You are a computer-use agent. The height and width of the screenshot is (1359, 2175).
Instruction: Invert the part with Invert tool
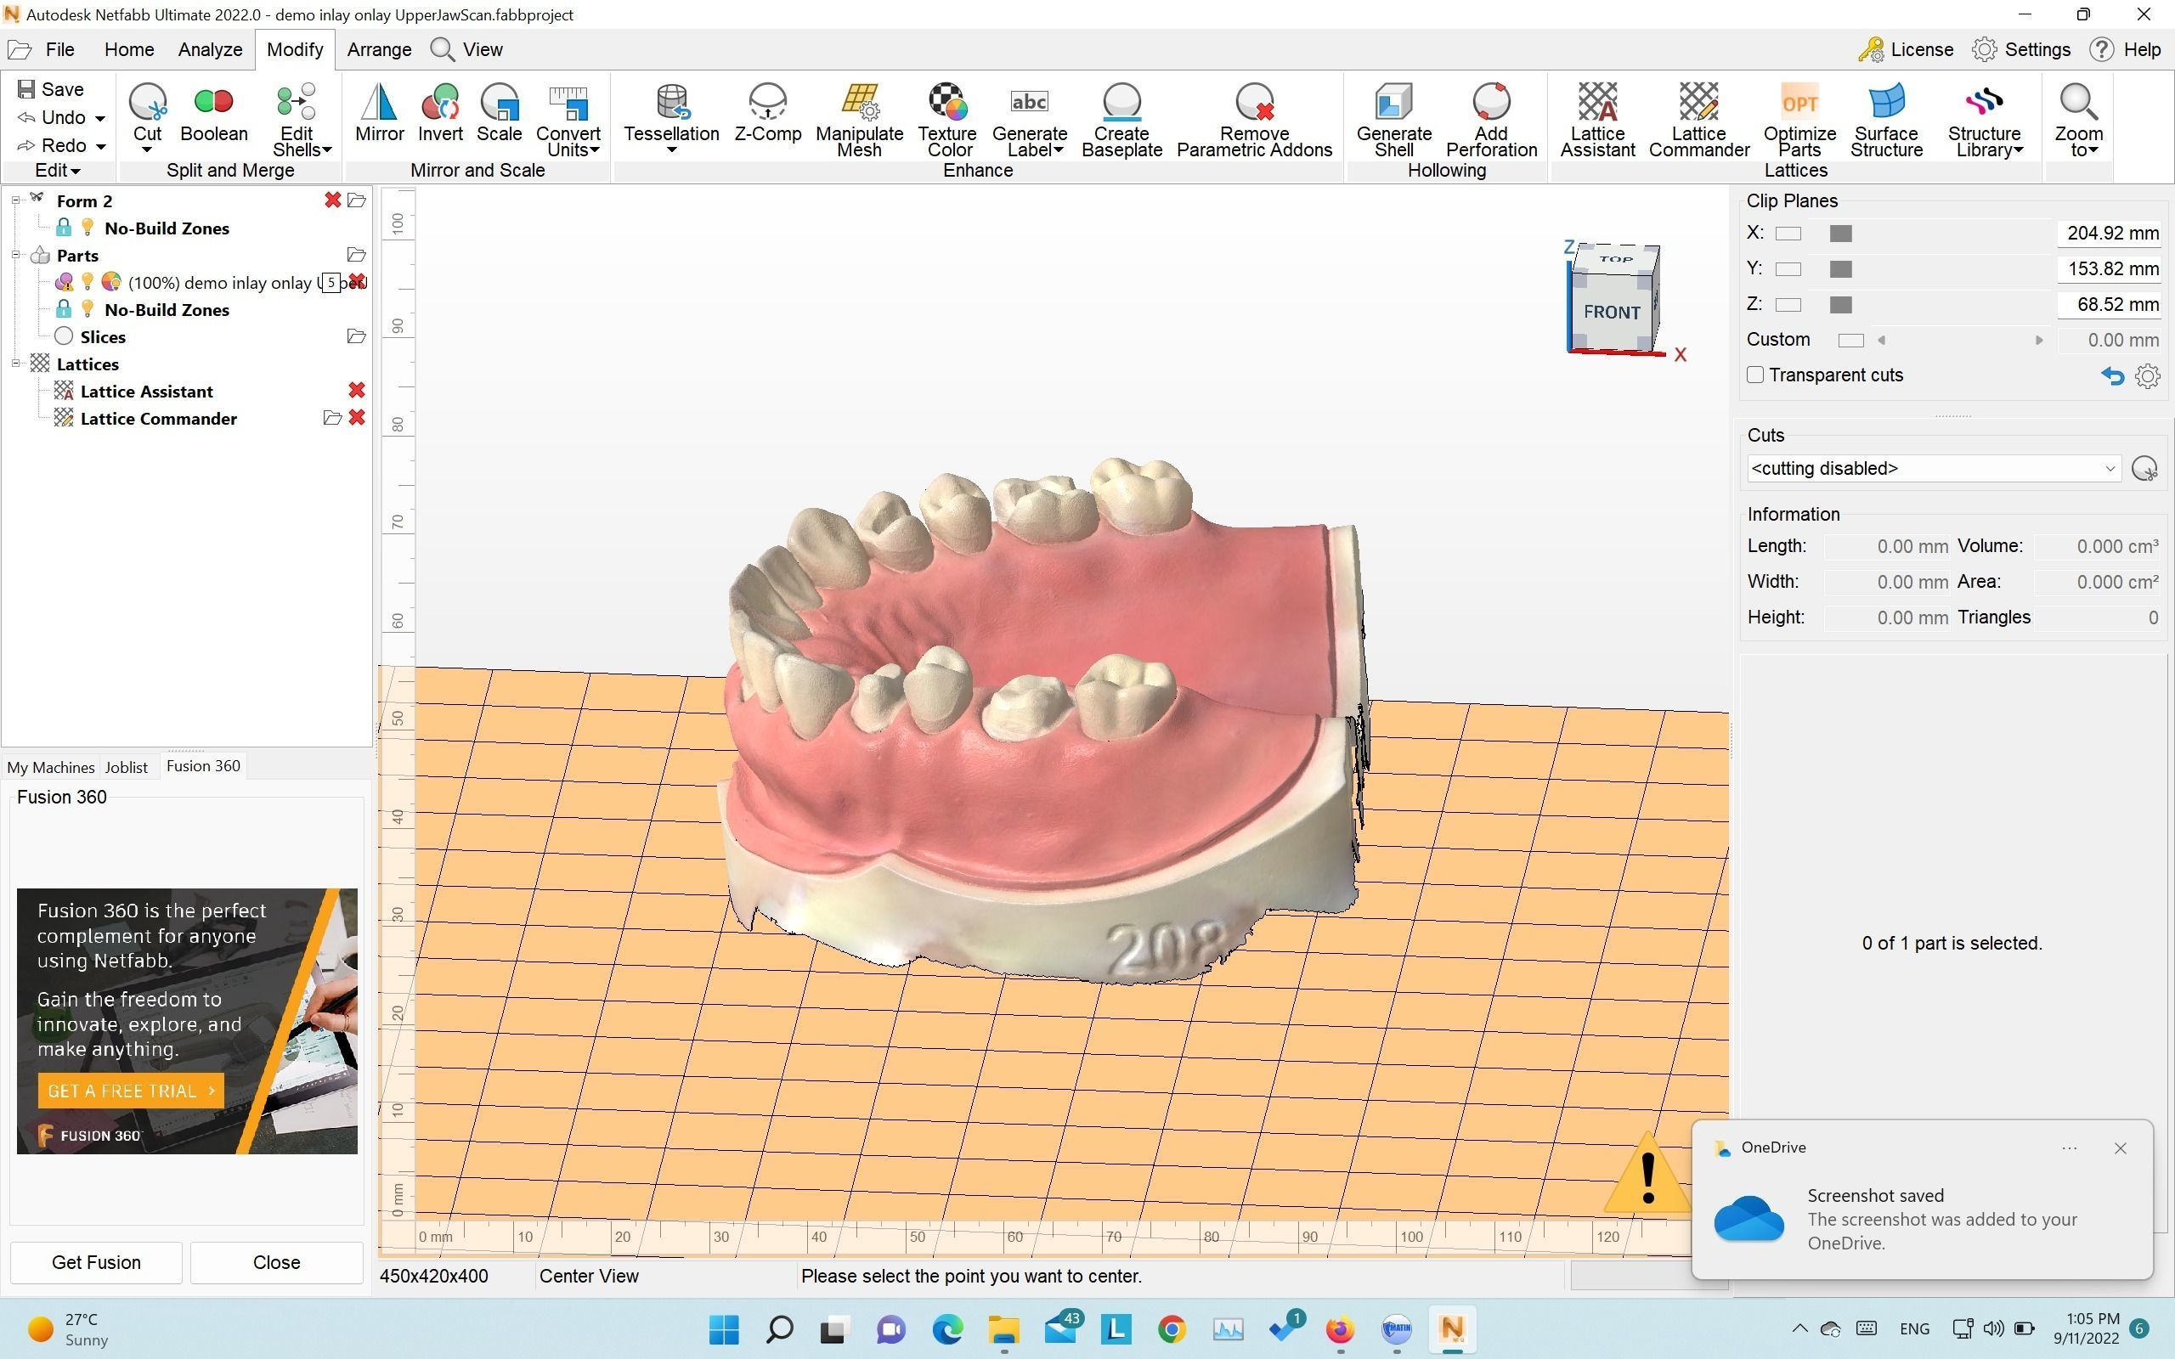[x=440, y=112]
